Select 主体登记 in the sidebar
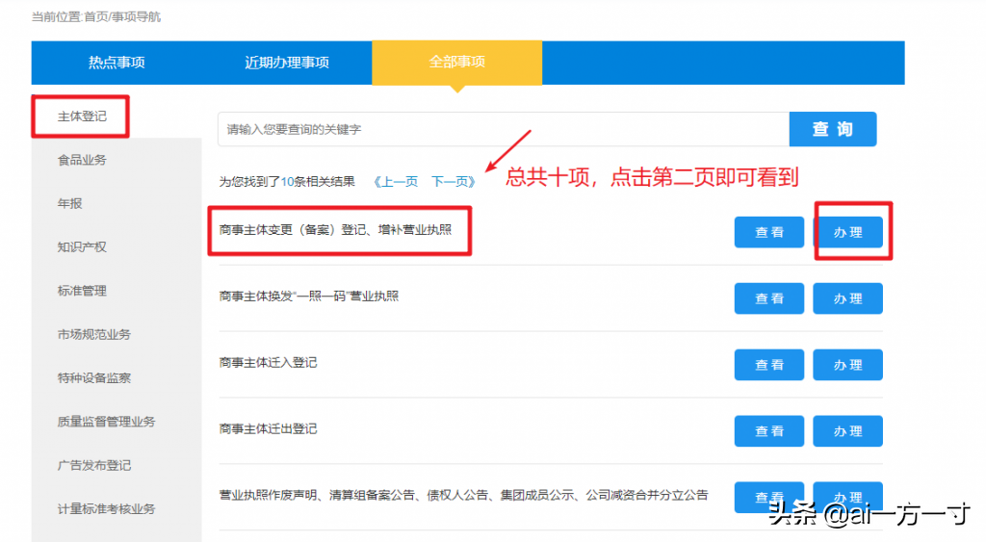This screenshot has width=986, height=542. [82, 116]
